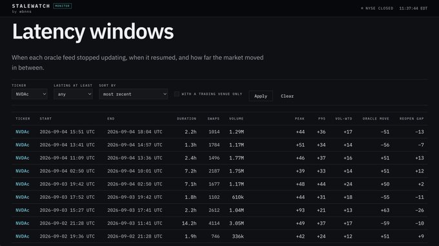This screenshot has height=246, width=439.
Task: Open NVDAc link in the 11:09 UTC row
Action: point(23,158)
